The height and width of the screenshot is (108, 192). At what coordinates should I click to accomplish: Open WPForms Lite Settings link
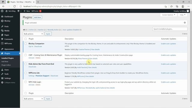[x=31, y=76]
